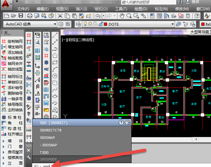This screenshot has width=211, height=167.
Task: Toggle layer freeze sun icon
Action: coord(90,24)
